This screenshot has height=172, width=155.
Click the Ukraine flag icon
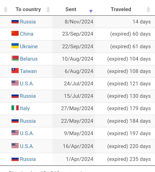click(x=15, y=46)
